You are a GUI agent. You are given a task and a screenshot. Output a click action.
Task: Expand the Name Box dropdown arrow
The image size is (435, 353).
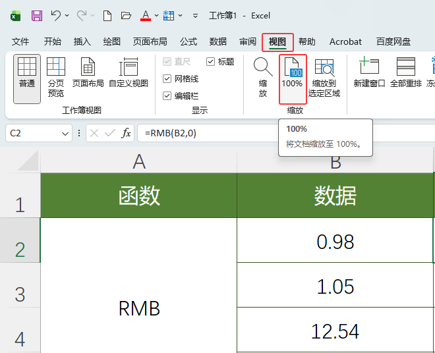coord(65,134)
